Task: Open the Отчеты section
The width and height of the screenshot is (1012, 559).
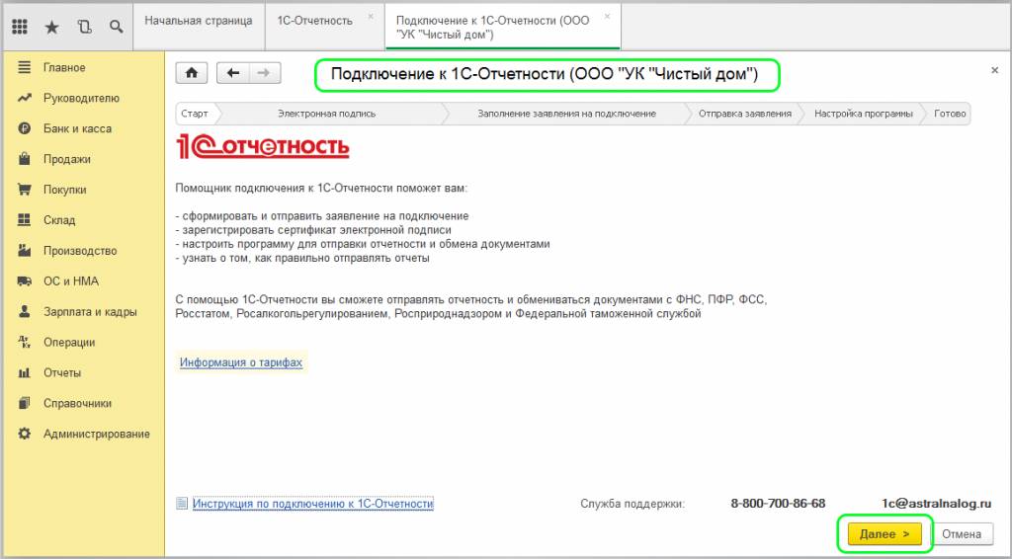Action: coord(62,372)
